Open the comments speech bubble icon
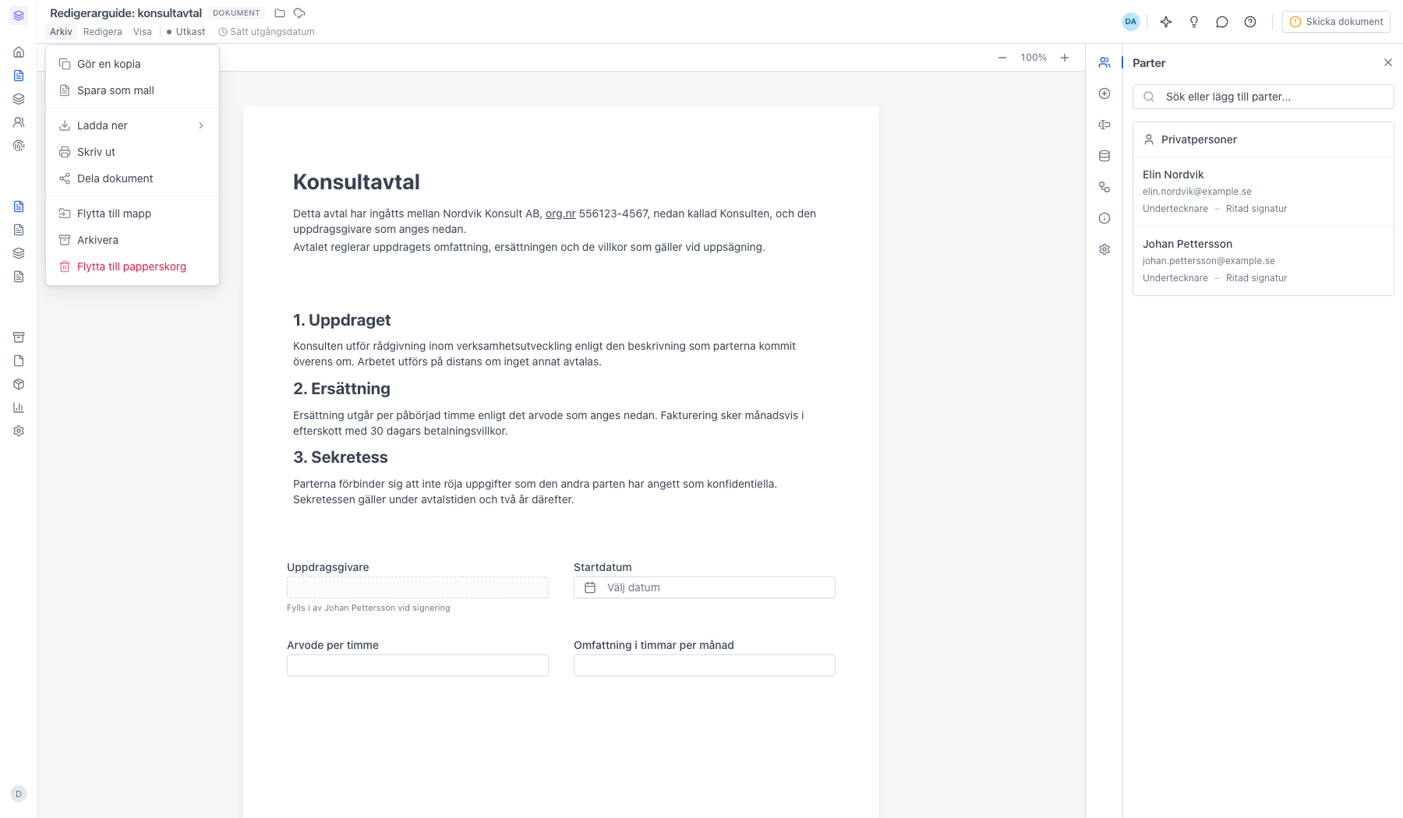The image size is (1403, 818). pos(1222,22)
